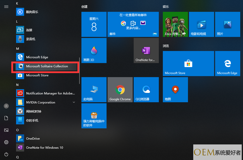243x160 pixels.
Task: Launch OneNote tile in 创建 group
Action: 146,50
